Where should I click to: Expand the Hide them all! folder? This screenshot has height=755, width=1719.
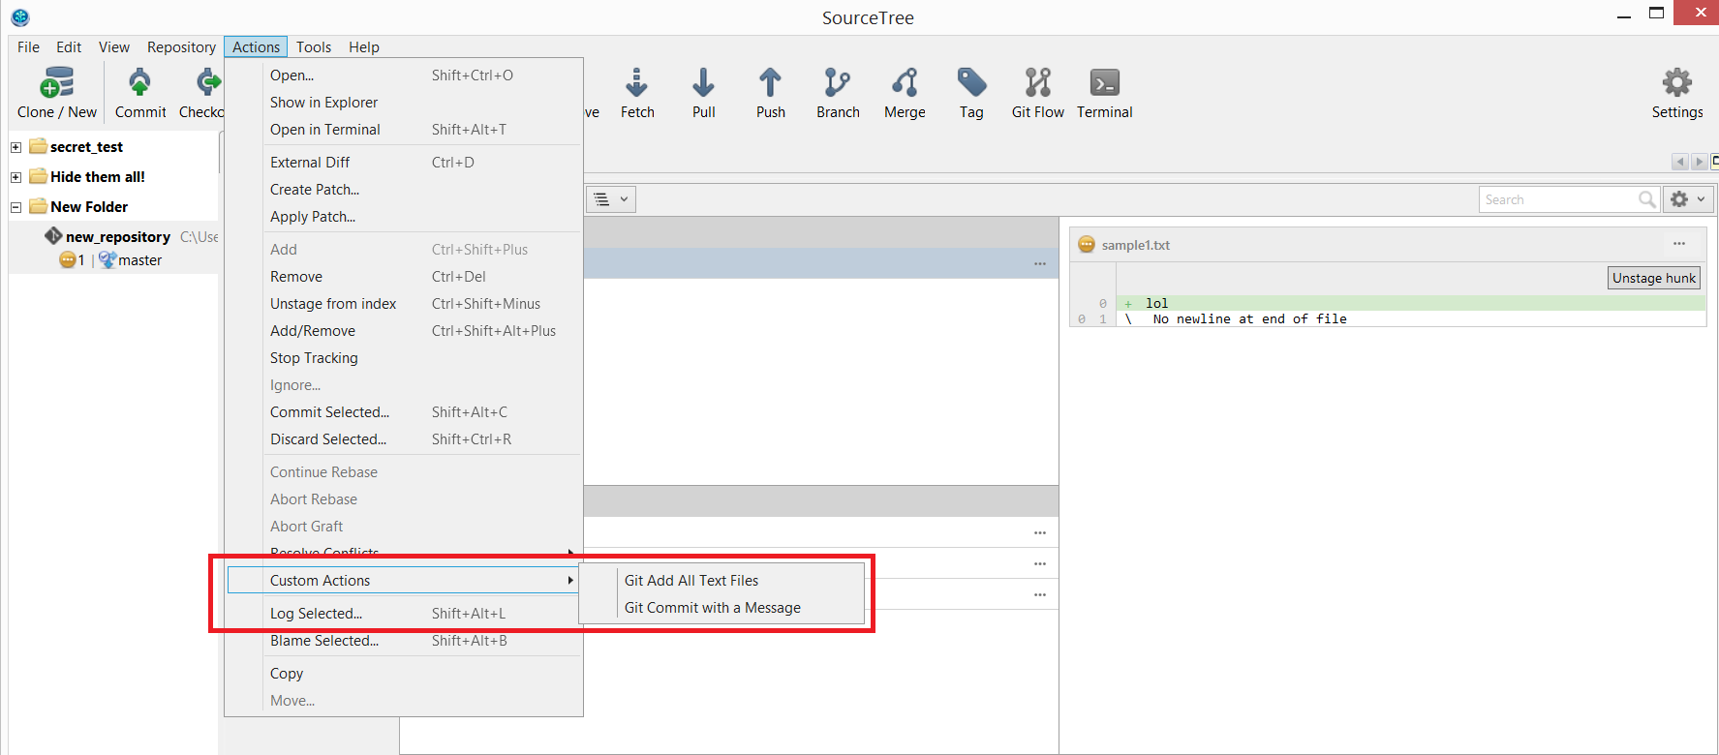(15, 177)
